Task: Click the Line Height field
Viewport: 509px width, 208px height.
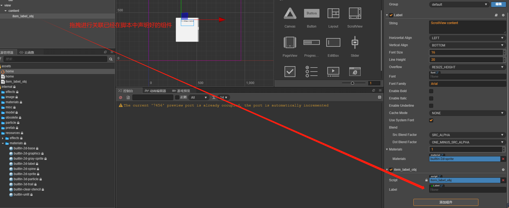Action: click(466, 60)
